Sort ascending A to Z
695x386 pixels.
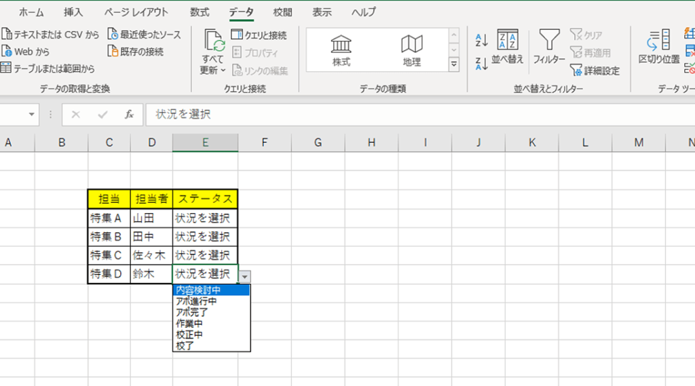[481, 40]
